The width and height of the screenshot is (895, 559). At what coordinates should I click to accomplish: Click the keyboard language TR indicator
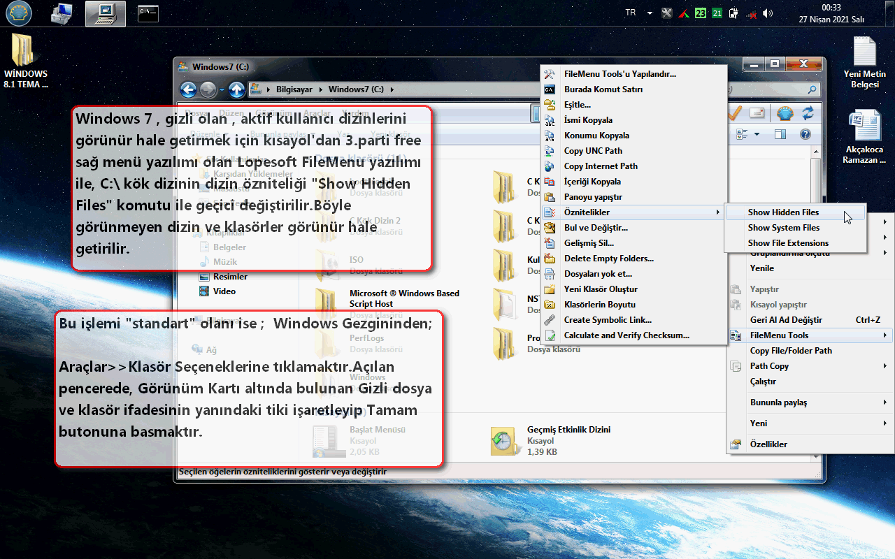coord(631,13)
